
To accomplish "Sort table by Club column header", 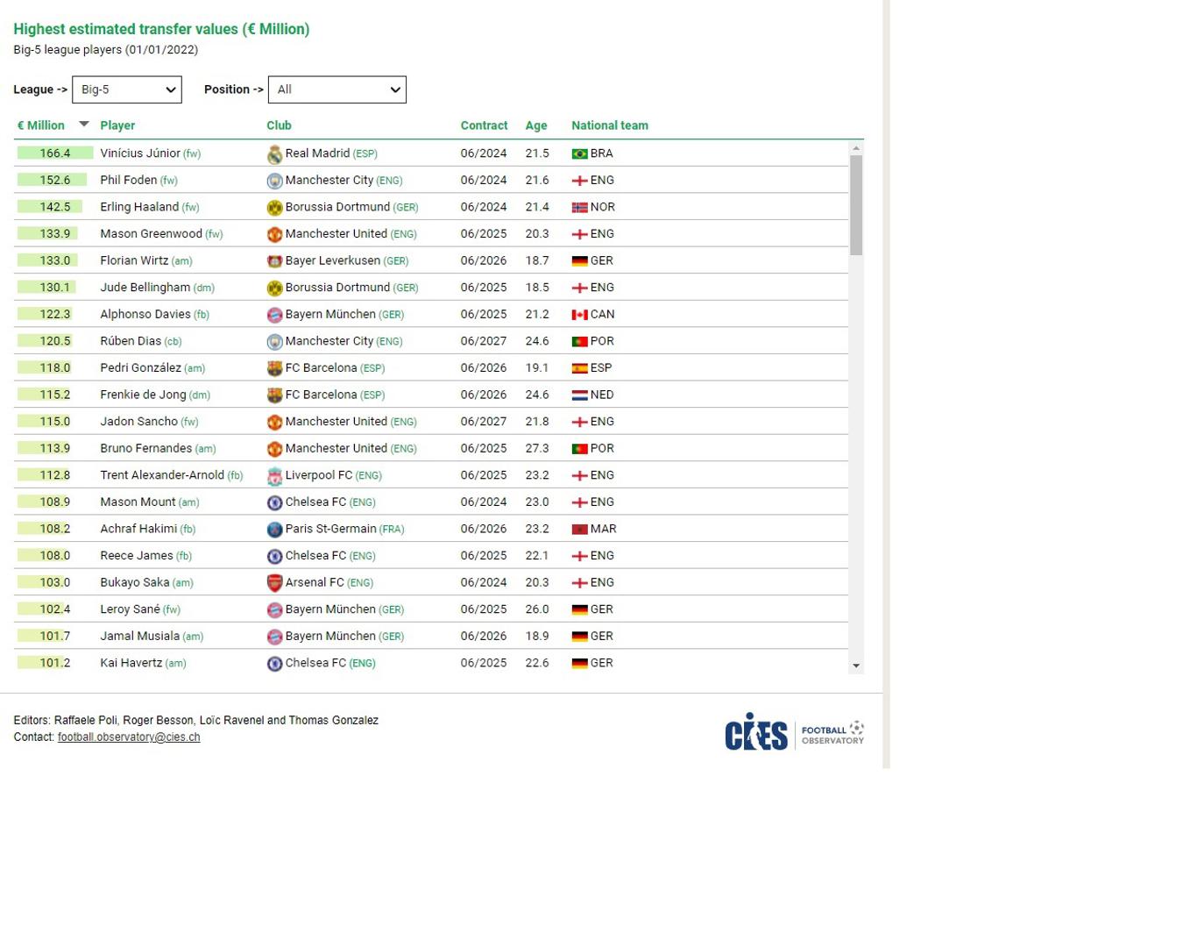I will pyautogui.click(x=279, y=125).
